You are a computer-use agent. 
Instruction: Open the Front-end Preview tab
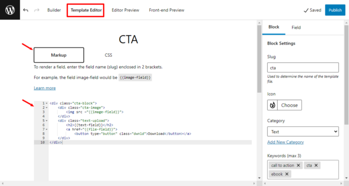(x=167, y=10)
